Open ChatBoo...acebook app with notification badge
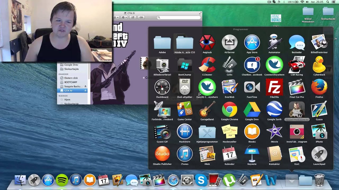 252,65
